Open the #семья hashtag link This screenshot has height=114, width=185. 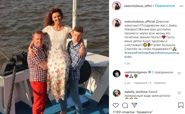(130, 53)
